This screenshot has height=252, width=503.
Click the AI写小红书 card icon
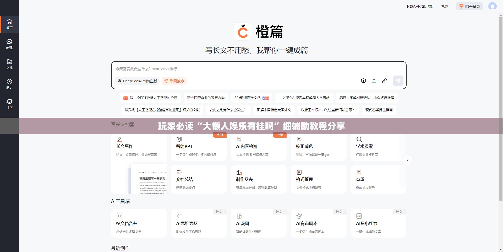click(359, 216)
